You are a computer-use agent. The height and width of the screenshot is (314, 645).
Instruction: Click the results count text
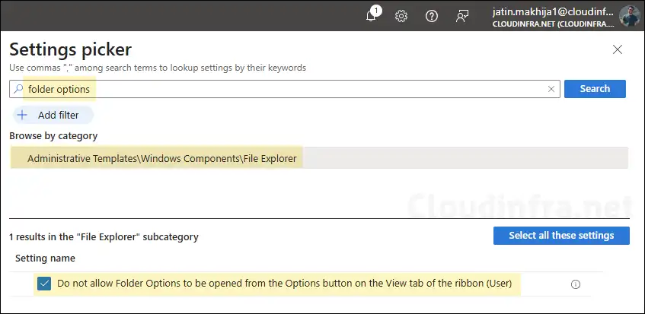[104, 237]
